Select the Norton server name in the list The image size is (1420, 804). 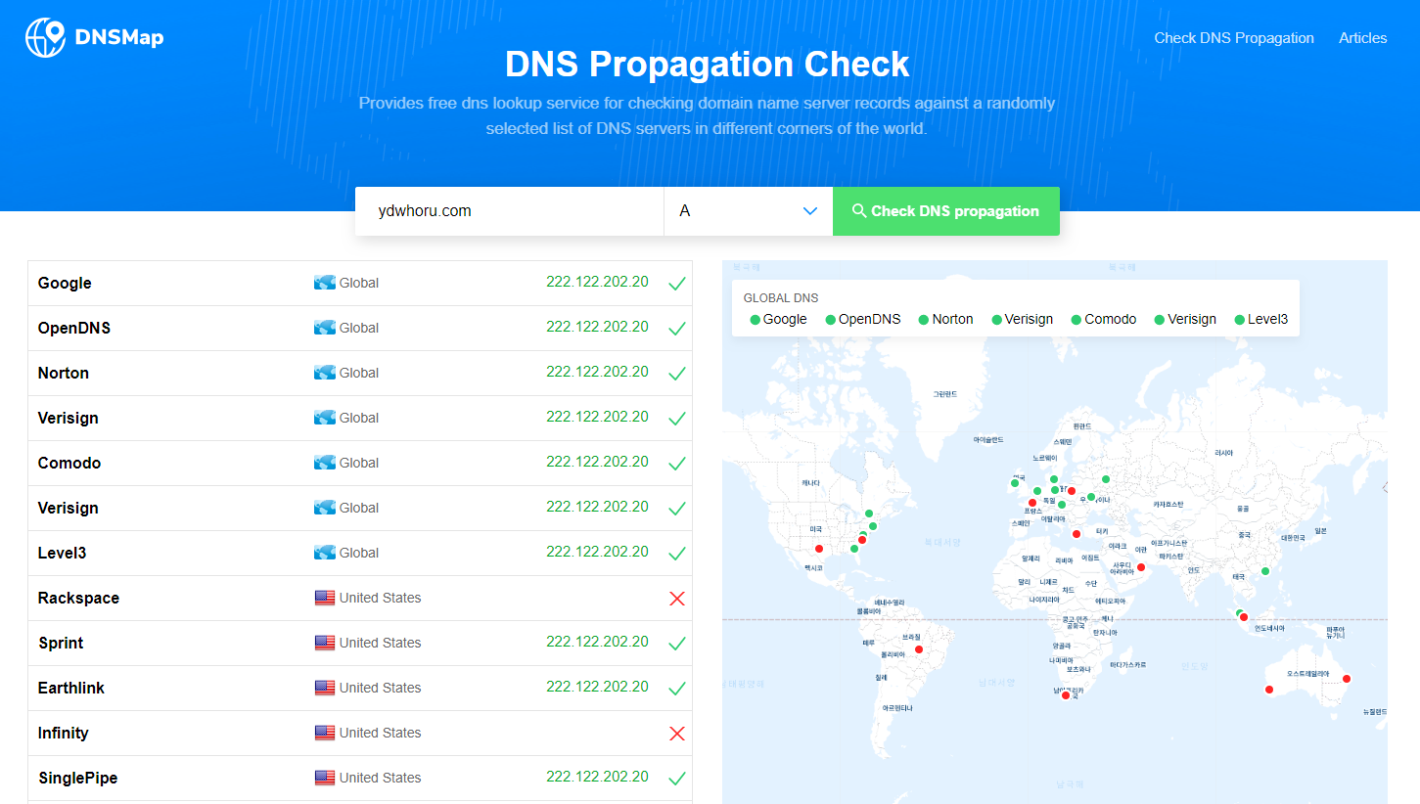coord(64,373)
